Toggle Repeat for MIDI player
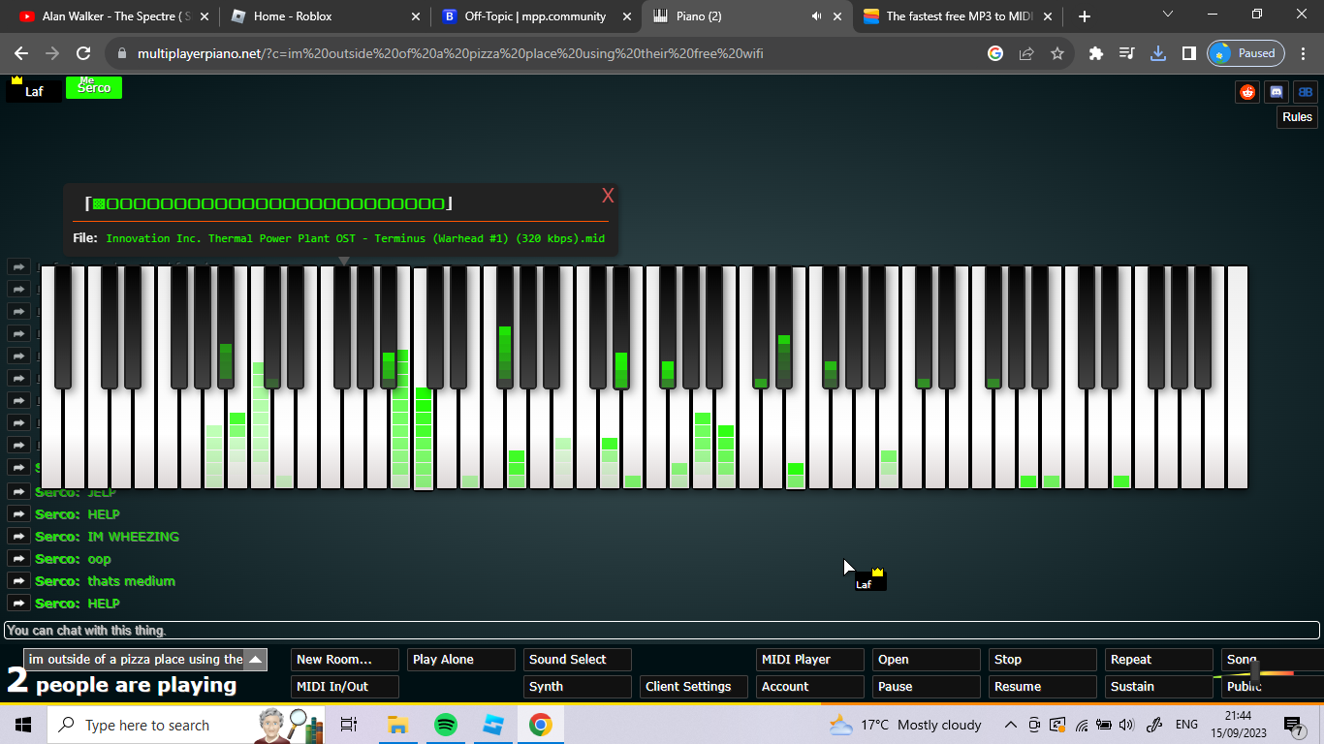Viewport: 1324px width, 744px height. point(1159,660)
